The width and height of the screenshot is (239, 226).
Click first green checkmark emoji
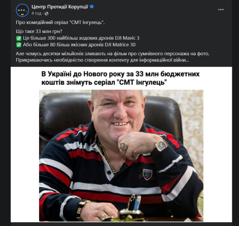(18, 39)
